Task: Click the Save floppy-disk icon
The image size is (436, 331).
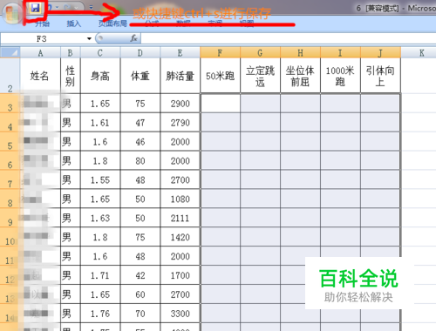Action: coord(36,8)
